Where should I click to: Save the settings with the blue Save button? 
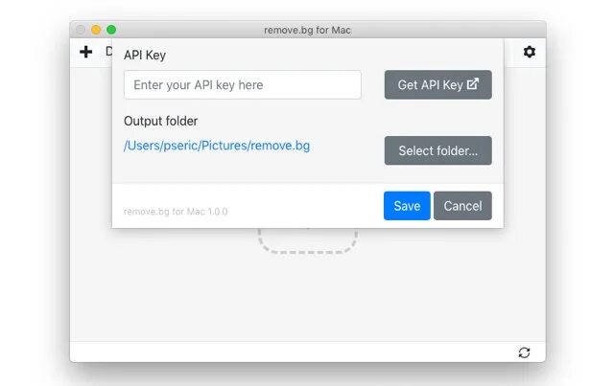click(407, 206)
